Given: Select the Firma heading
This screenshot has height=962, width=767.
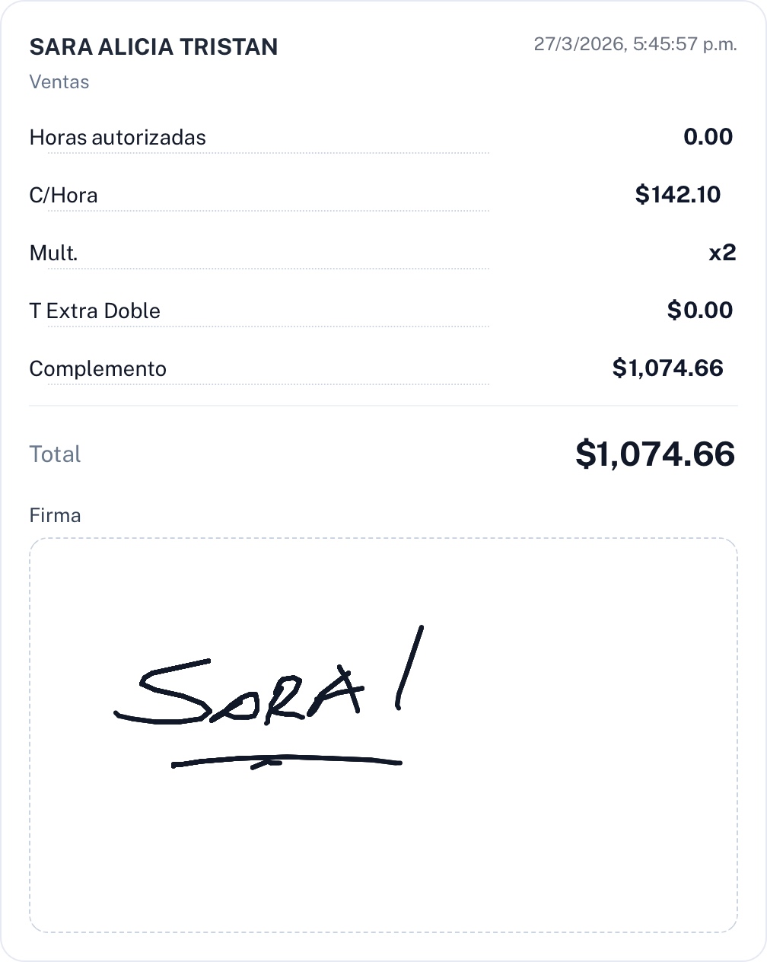Looking at the screenshot, I should point(55,516).
